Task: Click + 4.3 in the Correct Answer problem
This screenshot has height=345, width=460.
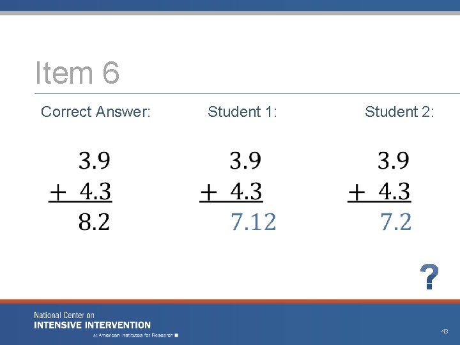Action: (x=80, y=192)
